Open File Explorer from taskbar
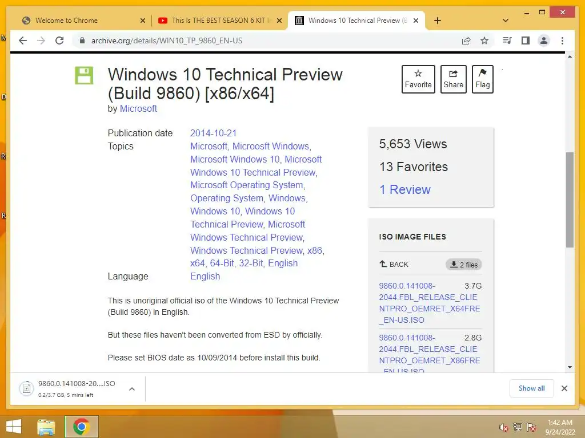 pos(46,427)
